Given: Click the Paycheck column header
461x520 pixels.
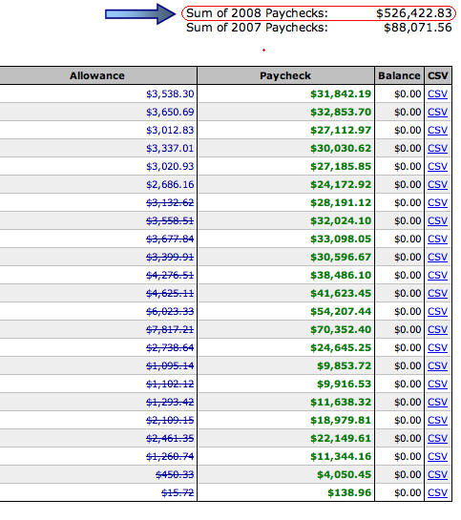Looking at the screenshot, I should pyautogui.click(x=285, y=75).
